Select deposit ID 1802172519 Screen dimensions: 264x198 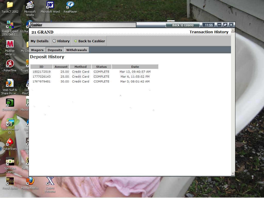pos(42,72)
